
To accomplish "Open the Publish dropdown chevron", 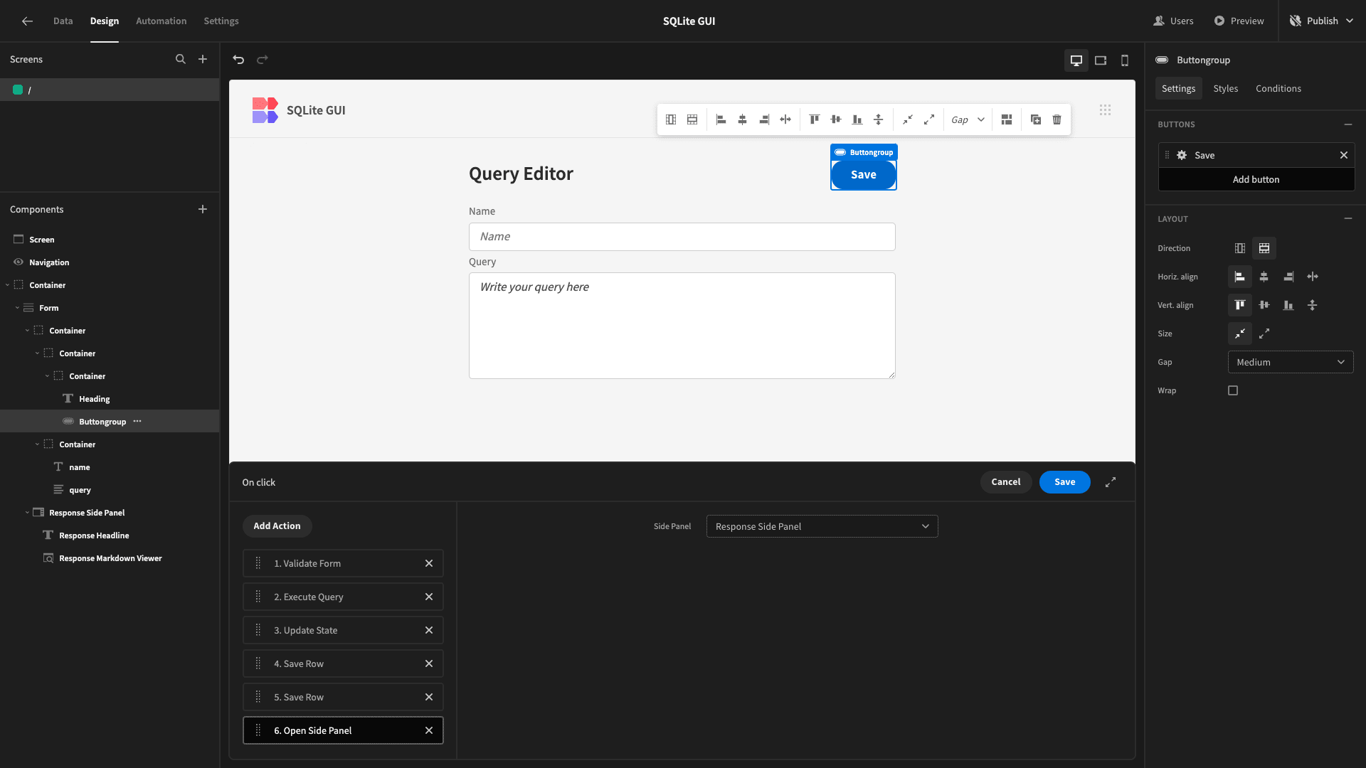I will (1350, 21).
